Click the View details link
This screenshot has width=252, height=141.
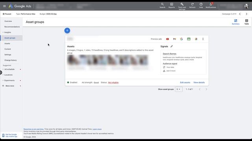pos(199,83)
